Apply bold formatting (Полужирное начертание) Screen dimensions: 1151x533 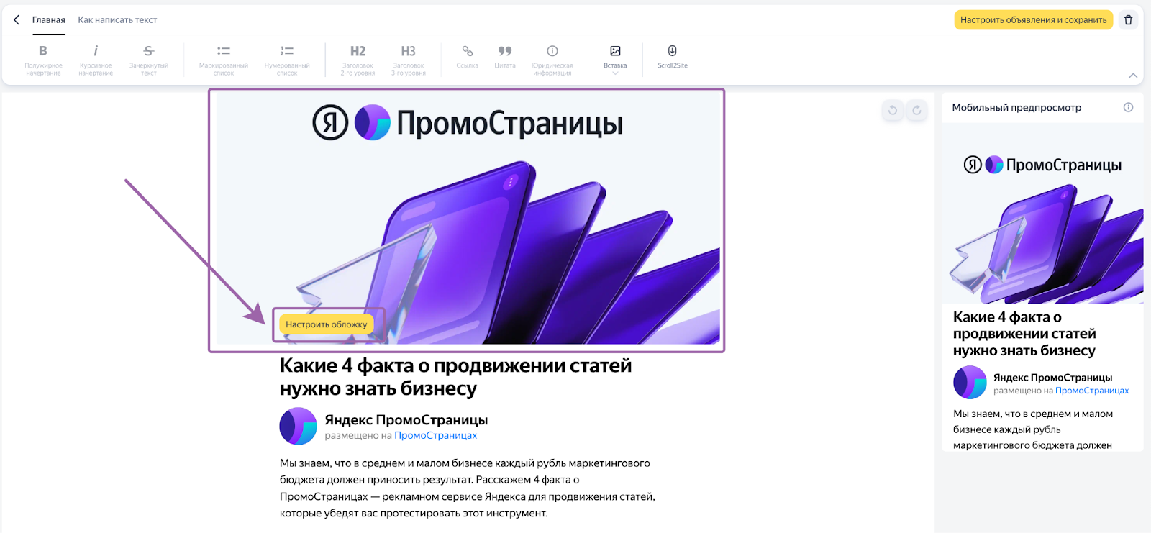[43, 58]
